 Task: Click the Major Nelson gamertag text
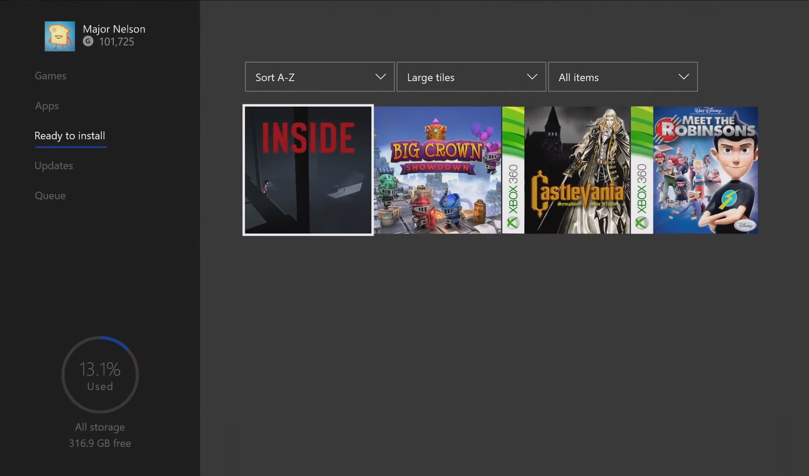click(x=114, y=29)
